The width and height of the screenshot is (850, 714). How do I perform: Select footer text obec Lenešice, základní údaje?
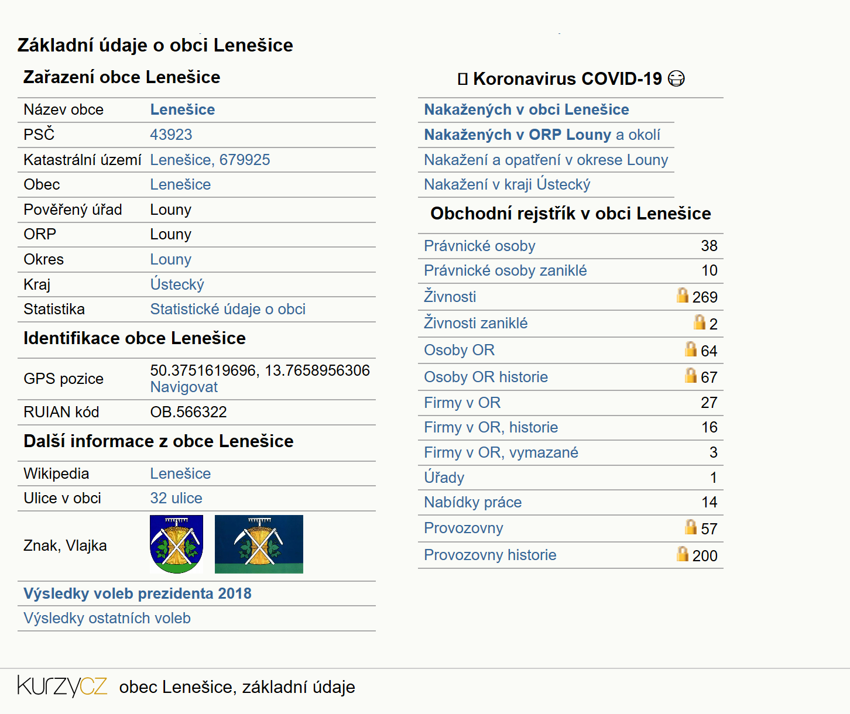[x=237, y=686]
